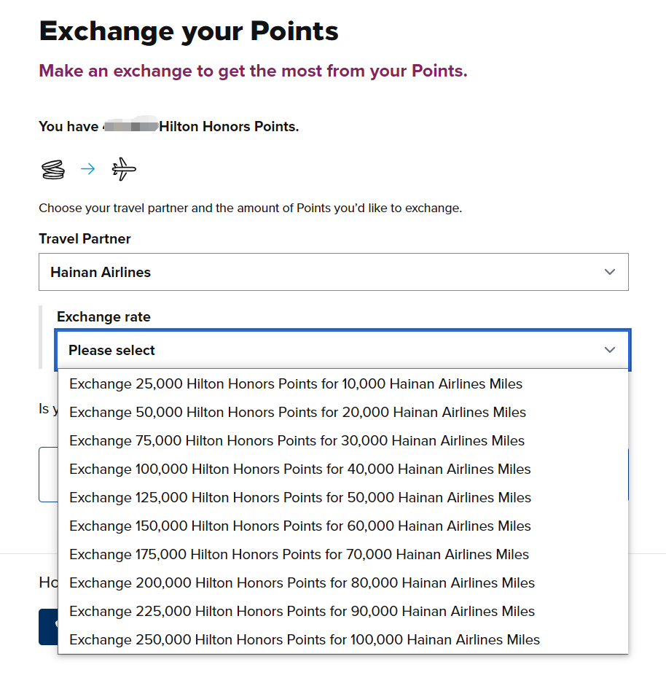
Task: Select the 25,000 points for 10,000 miles option
Action: [343, 383]
